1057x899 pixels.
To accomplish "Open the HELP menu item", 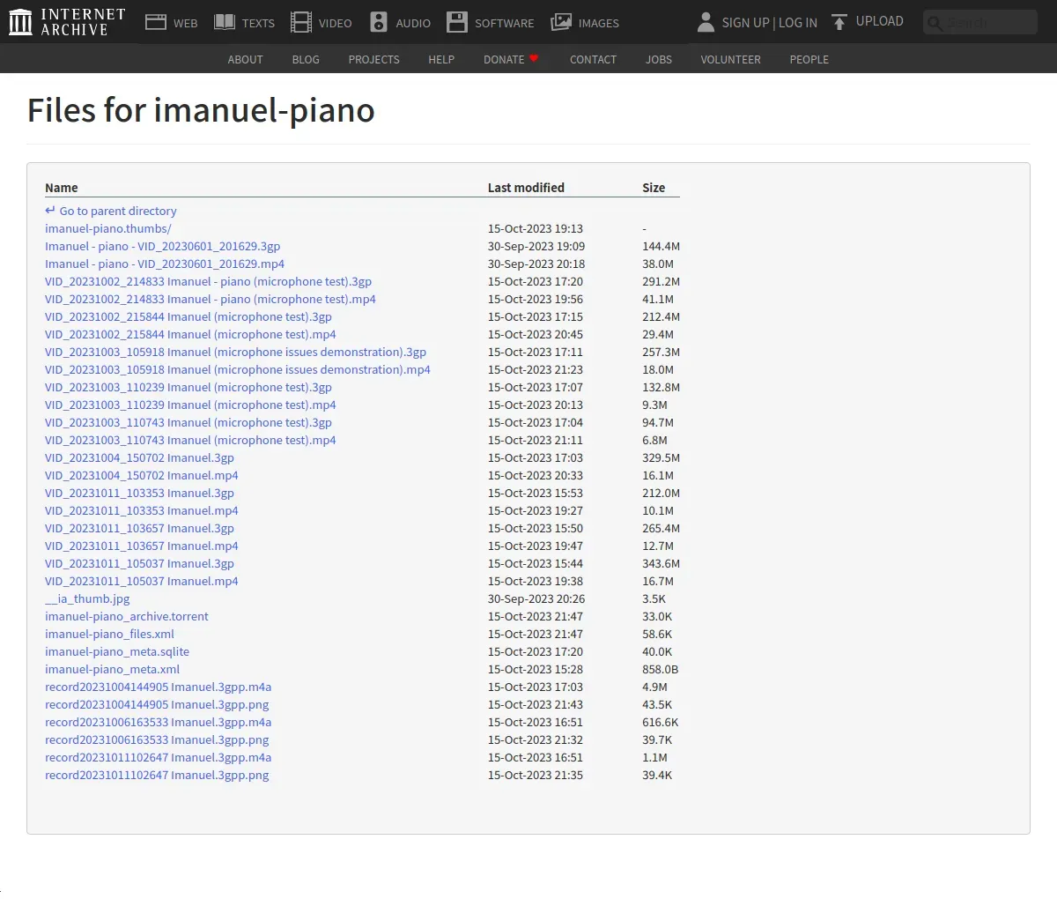I will click(441, 59).
